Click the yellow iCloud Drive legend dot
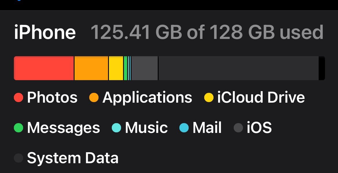Screen dimensions: 338x173 209,97
